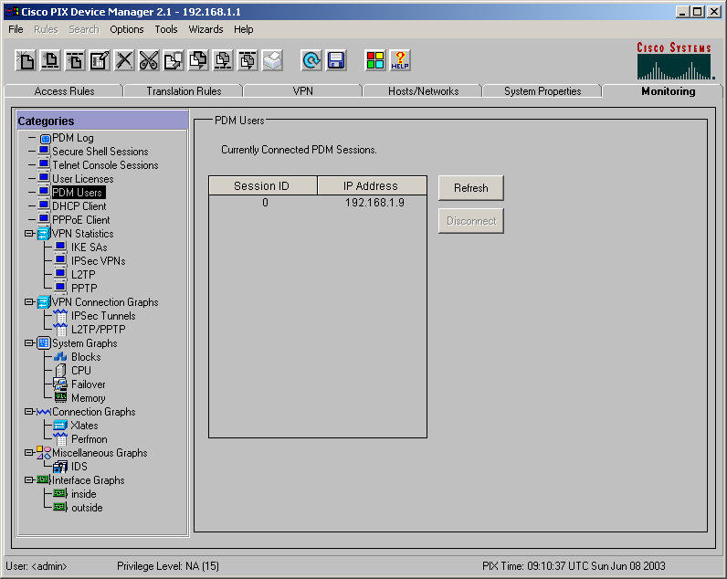Click the Disconnect button
The image size is (727, 579).
[471, 221]
